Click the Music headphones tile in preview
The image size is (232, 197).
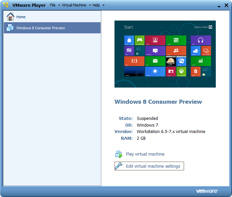click(201, 40)
